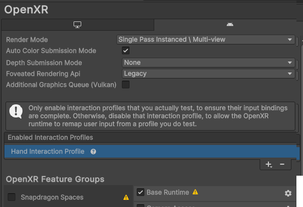Click the Render Mode label
Image resolution: width=303 pixels, height=207 pixels.
coord(27,40)
